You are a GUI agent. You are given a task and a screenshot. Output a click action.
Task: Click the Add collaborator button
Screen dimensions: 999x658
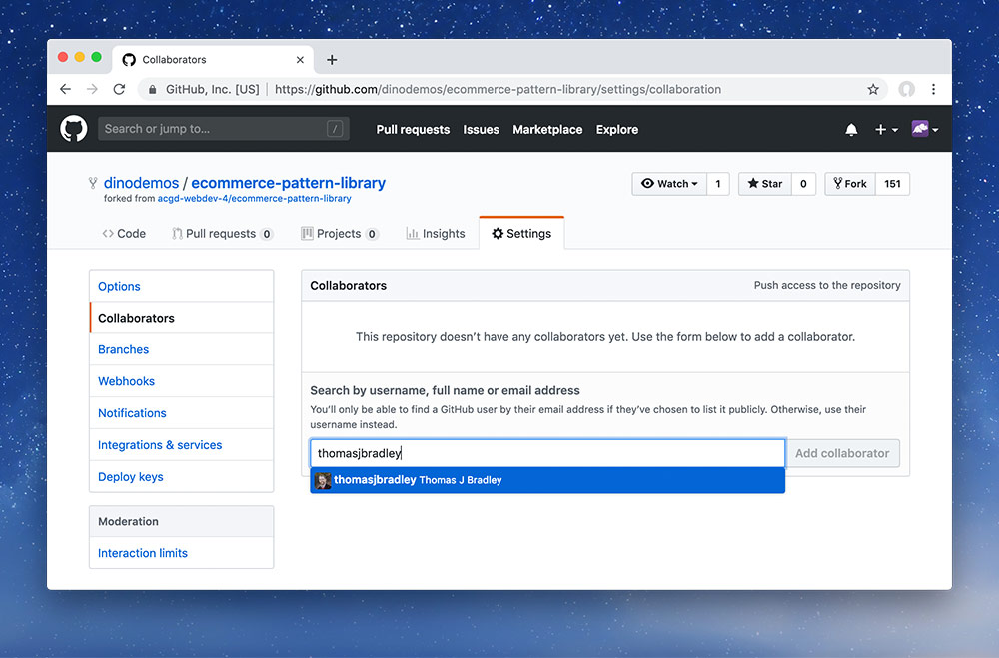[842, 453]
